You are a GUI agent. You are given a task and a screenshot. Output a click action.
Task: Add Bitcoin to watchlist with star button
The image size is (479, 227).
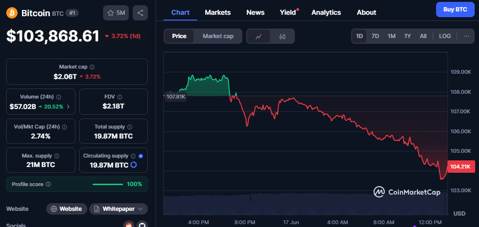[116, 13]
